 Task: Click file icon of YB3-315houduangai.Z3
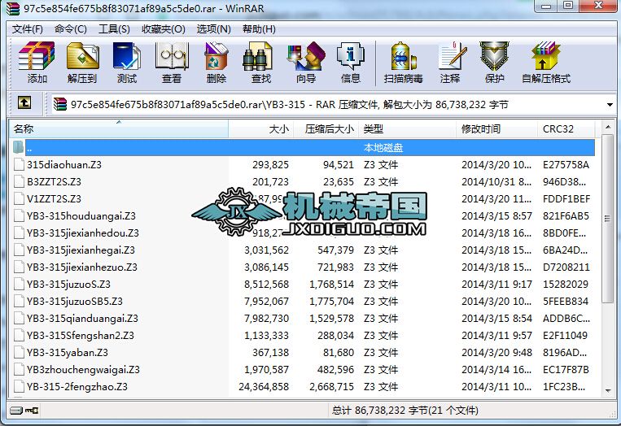(x=19, y=215)
